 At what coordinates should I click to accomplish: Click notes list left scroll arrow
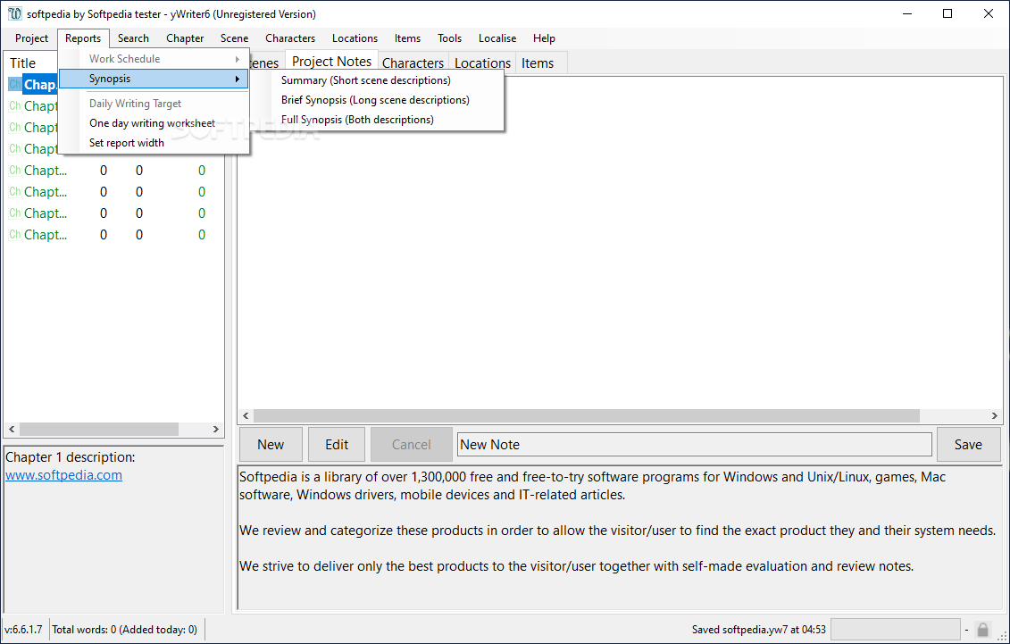pos(246,416)
